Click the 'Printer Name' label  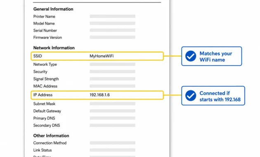[44, 17]
